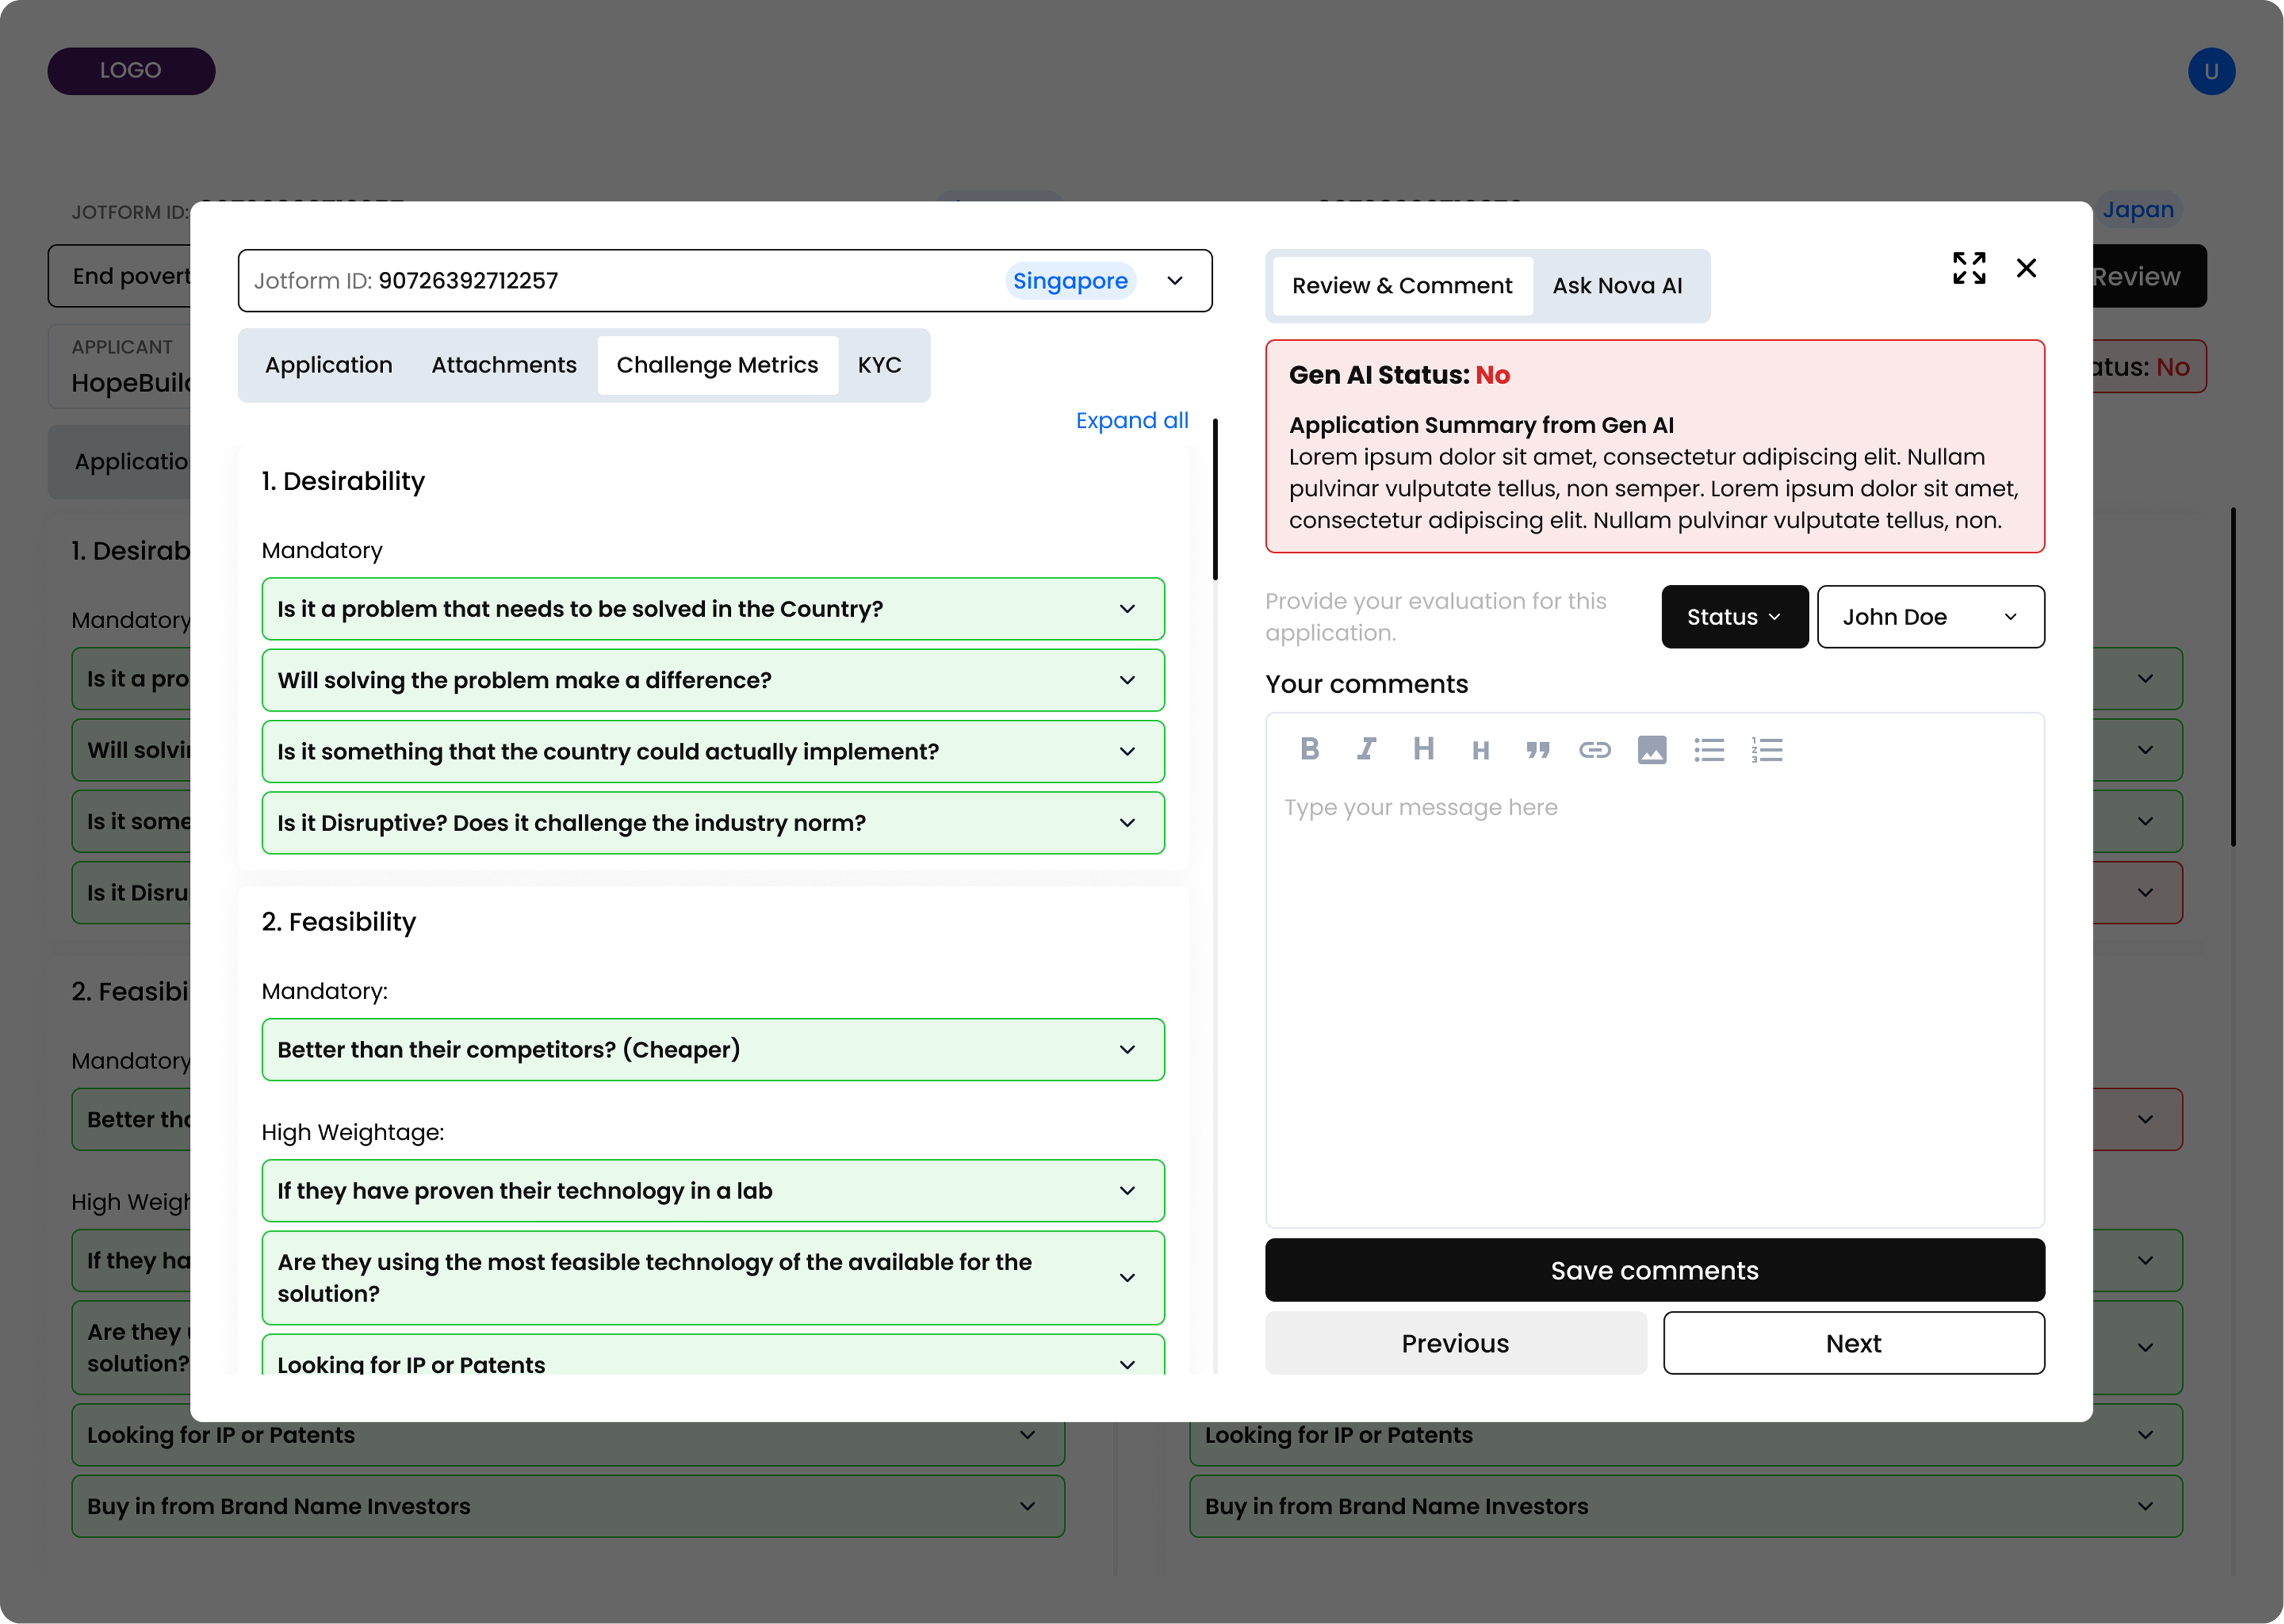Click the 'High Weightage:' label in dialog
The image size is (2284, 1624).
(353, 1132)
